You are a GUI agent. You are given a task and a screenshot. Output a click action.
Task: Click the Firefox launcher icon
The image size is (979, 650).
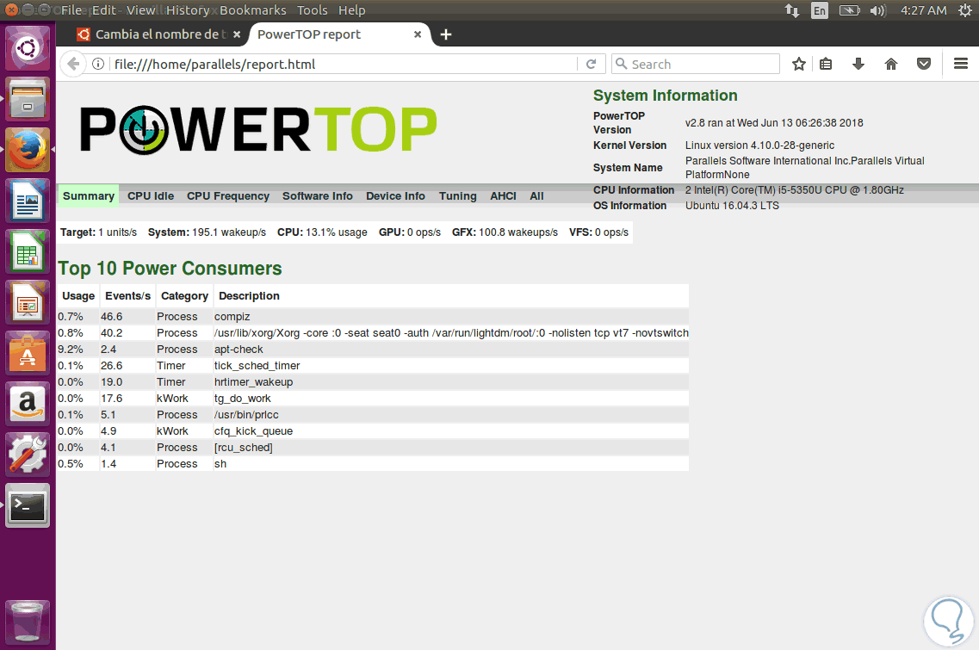click(28, 150)
